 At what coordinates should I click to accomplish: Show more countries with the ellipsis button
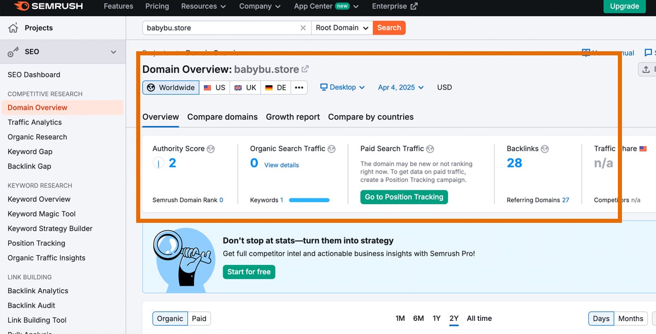point(299,87)
